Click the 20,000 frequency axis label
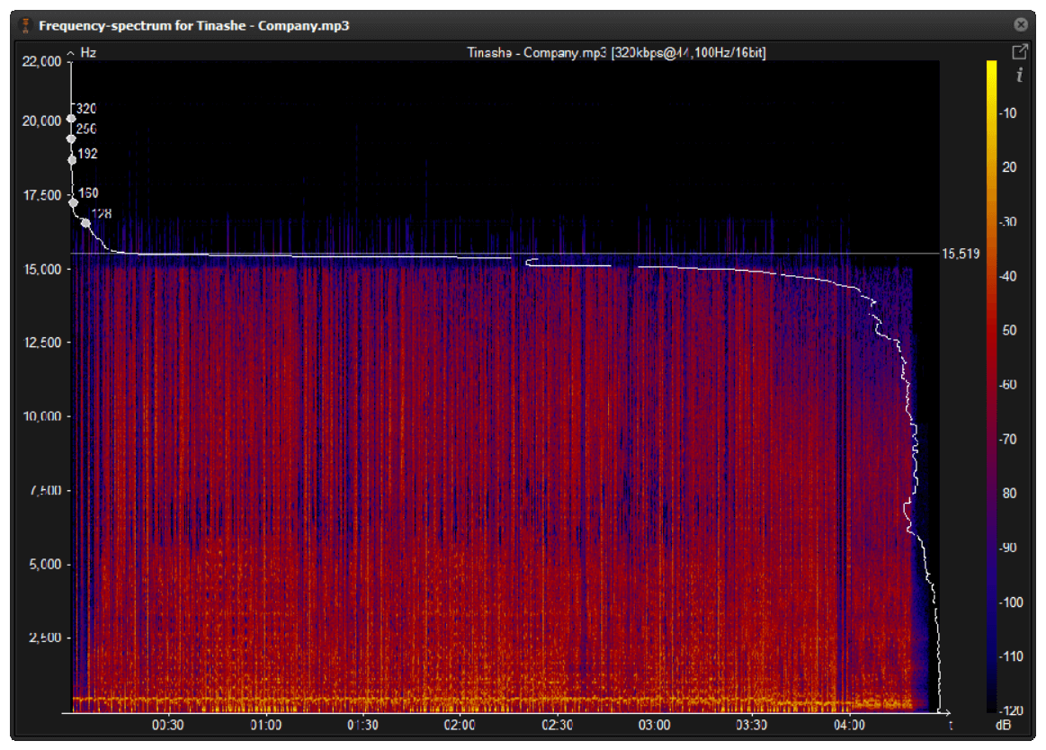This screenshot has width=1046, height=750. point(41,121)
